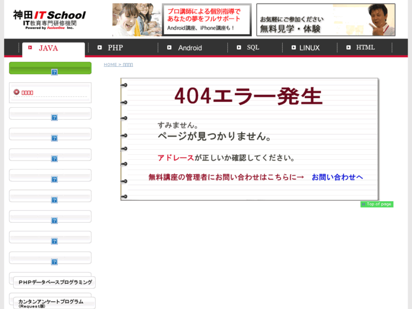Screen dimensions: 412x309
Task: Click the play icon beside HTML
Action: click(349, 48)
